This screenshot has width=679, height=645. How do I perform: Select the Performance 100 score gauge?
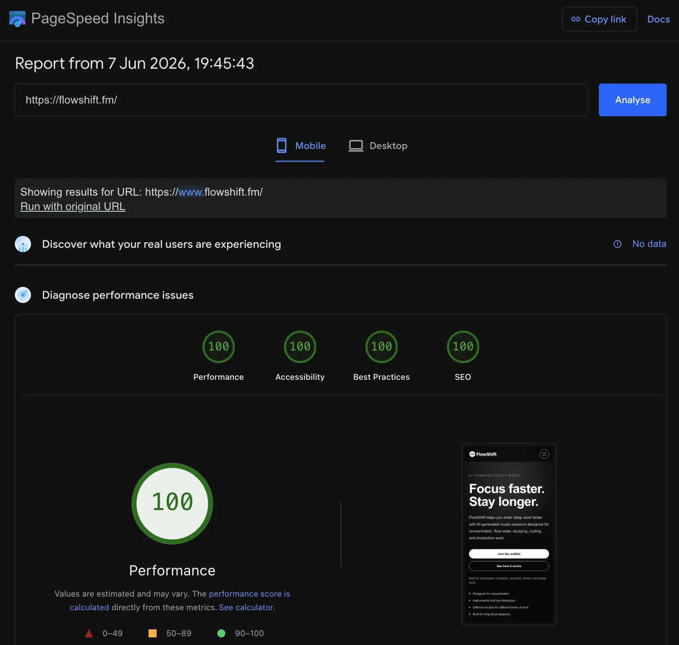pyautogui.click(x=219, y=347)
